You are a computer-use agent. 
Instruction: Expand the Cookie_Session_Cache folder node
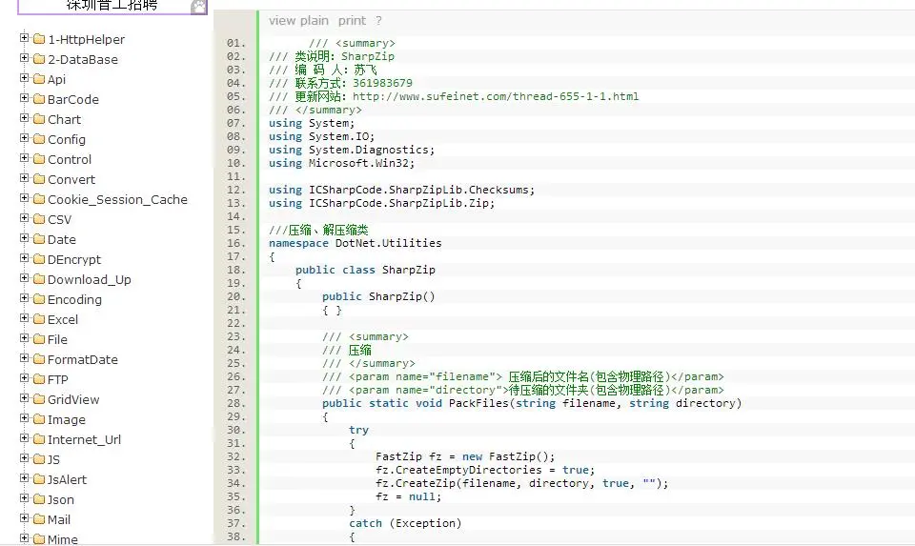point(25,199)
